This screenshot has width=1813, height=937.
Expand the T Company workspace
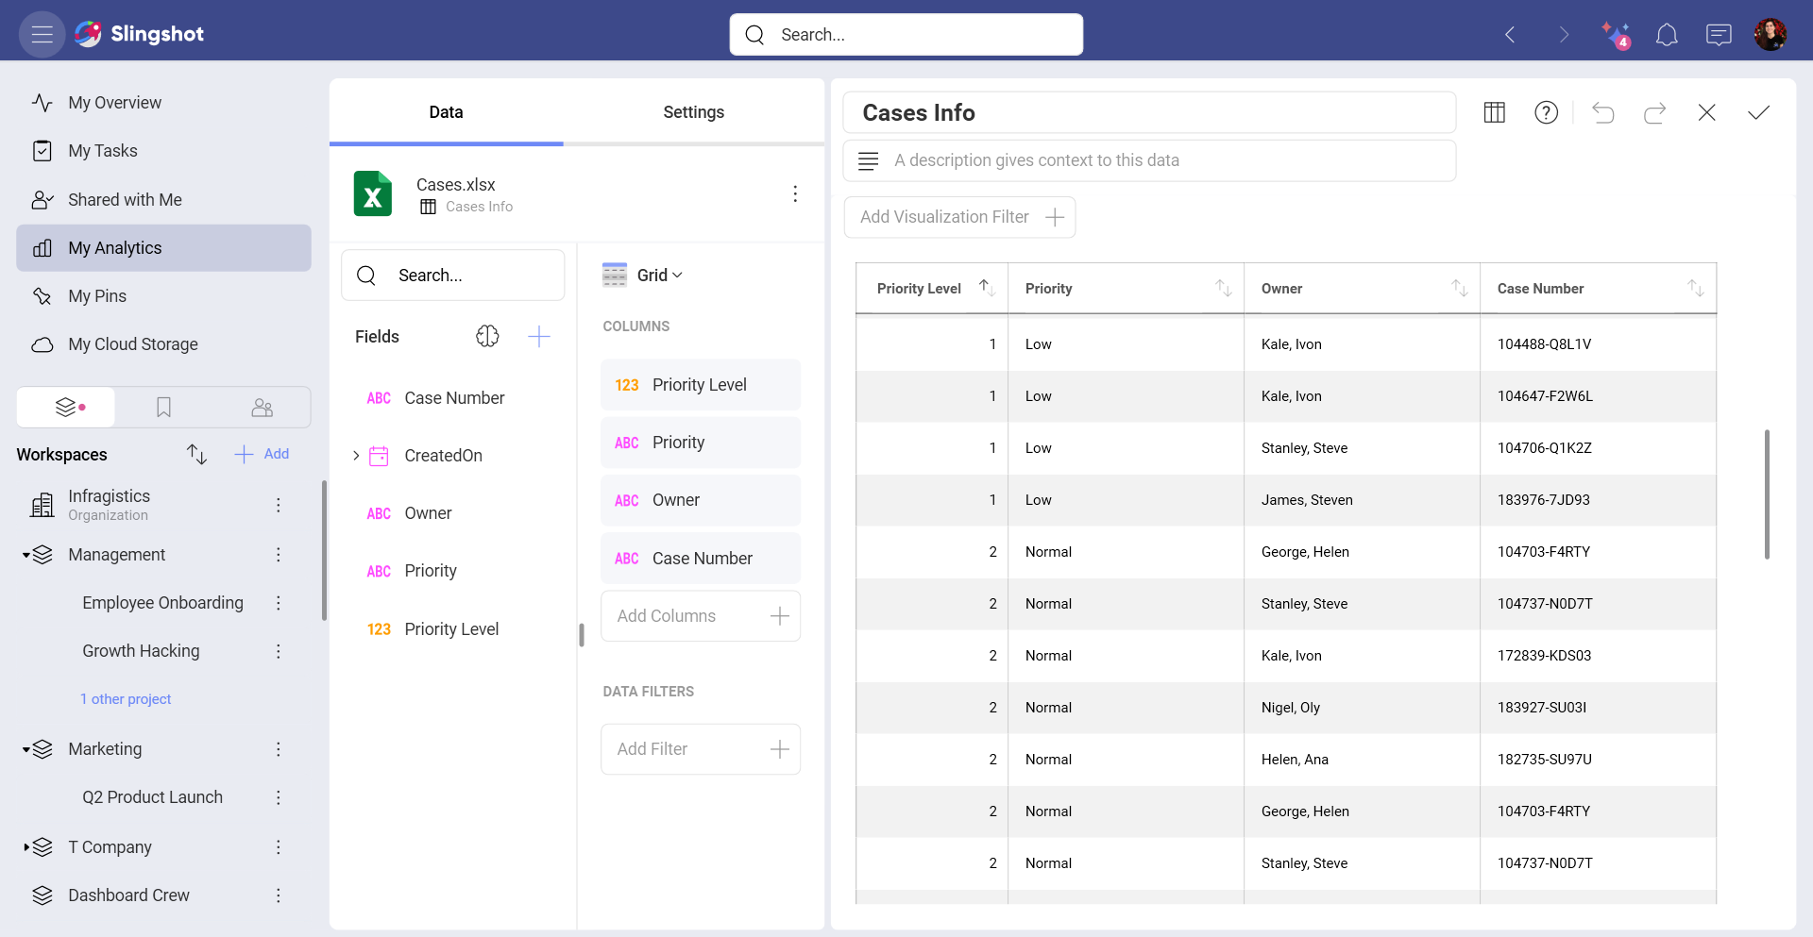tap(26, 847)
